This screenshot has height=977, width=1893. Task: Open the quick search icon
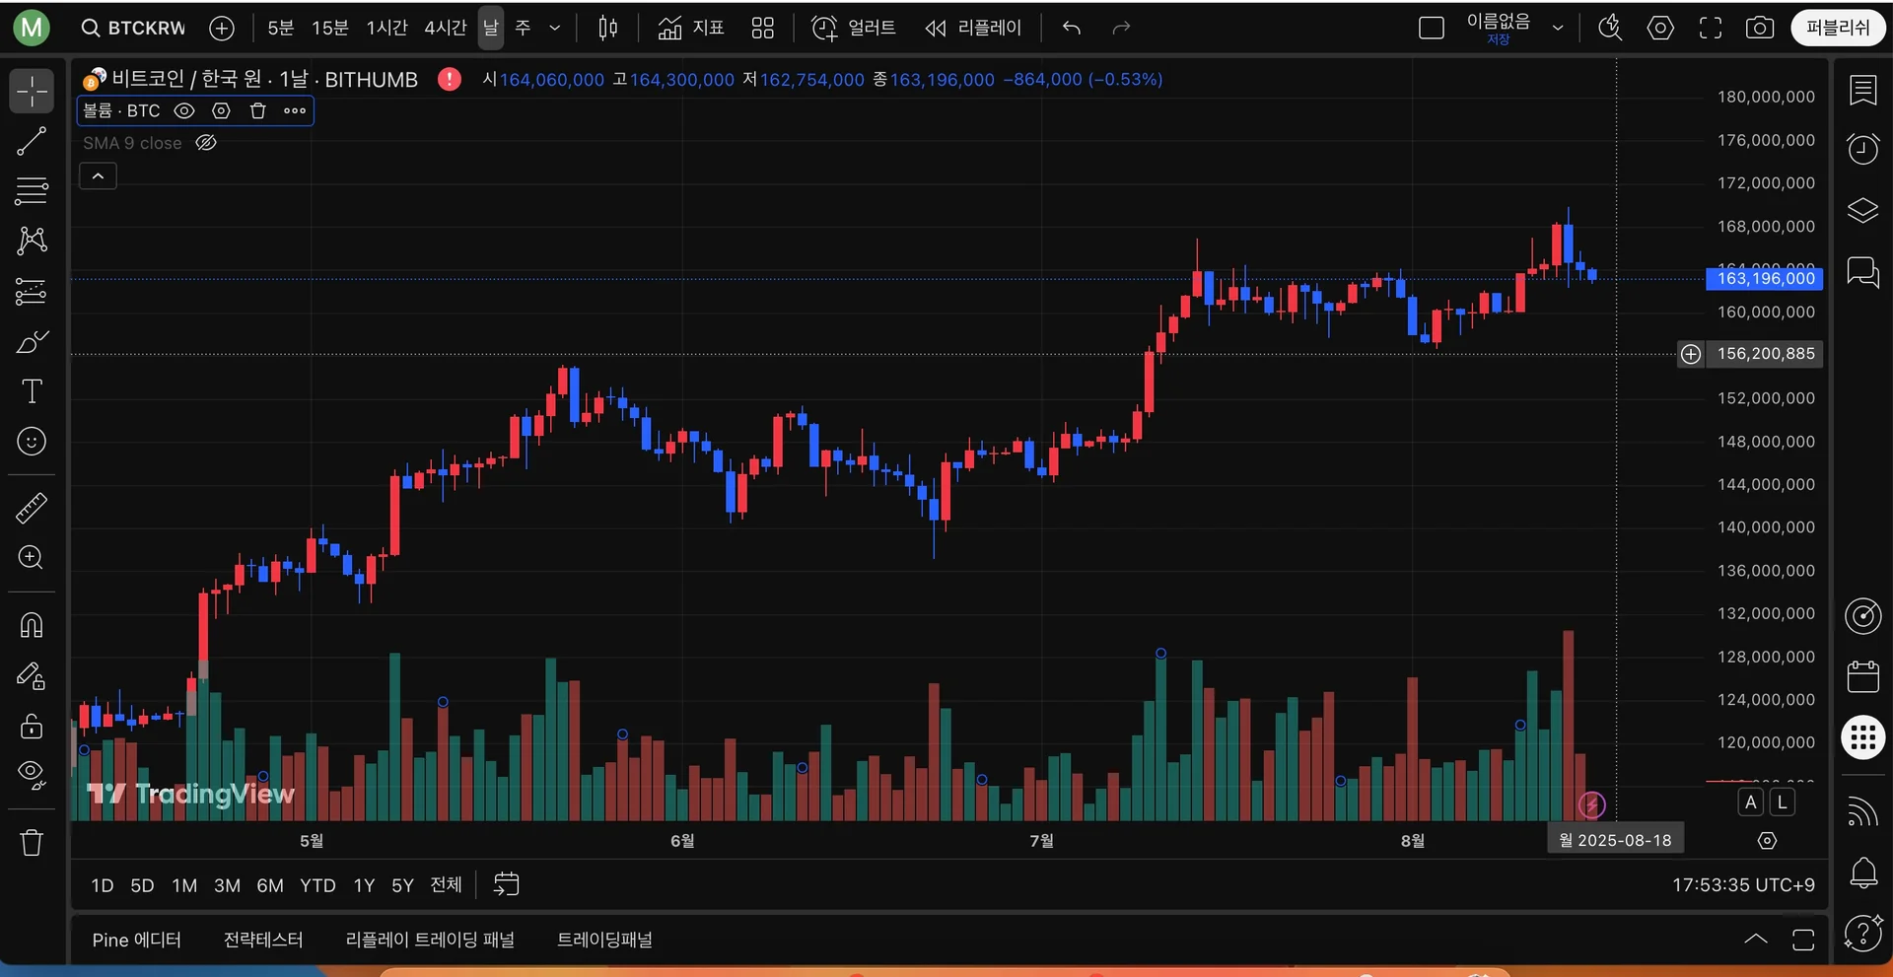click(x=1610, y=29)
